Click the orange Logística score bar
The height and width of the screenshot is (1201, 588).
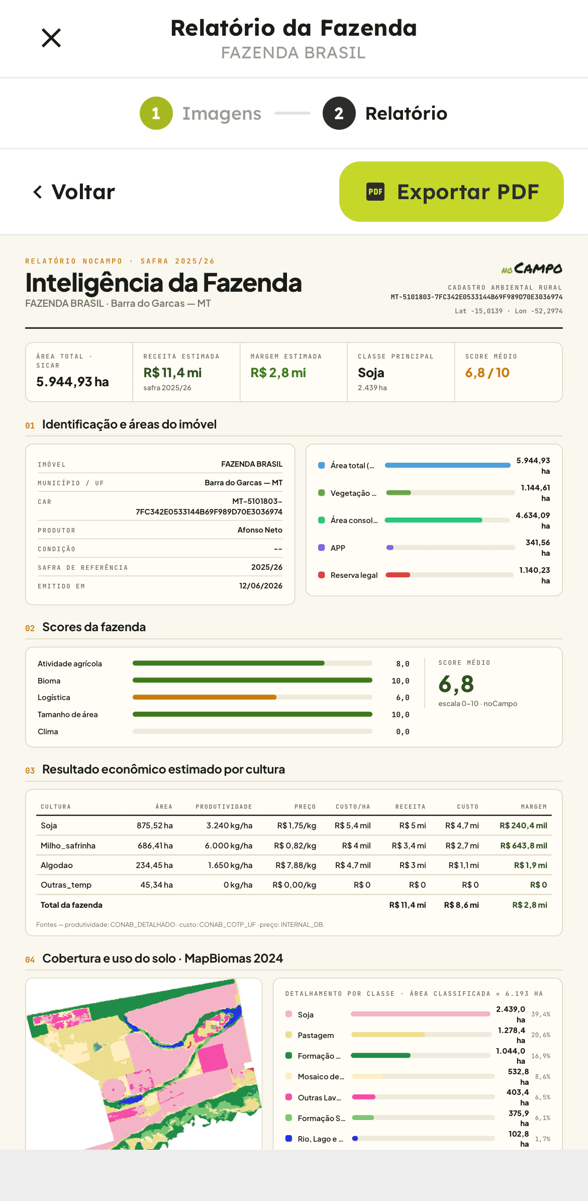coord(252,697)
